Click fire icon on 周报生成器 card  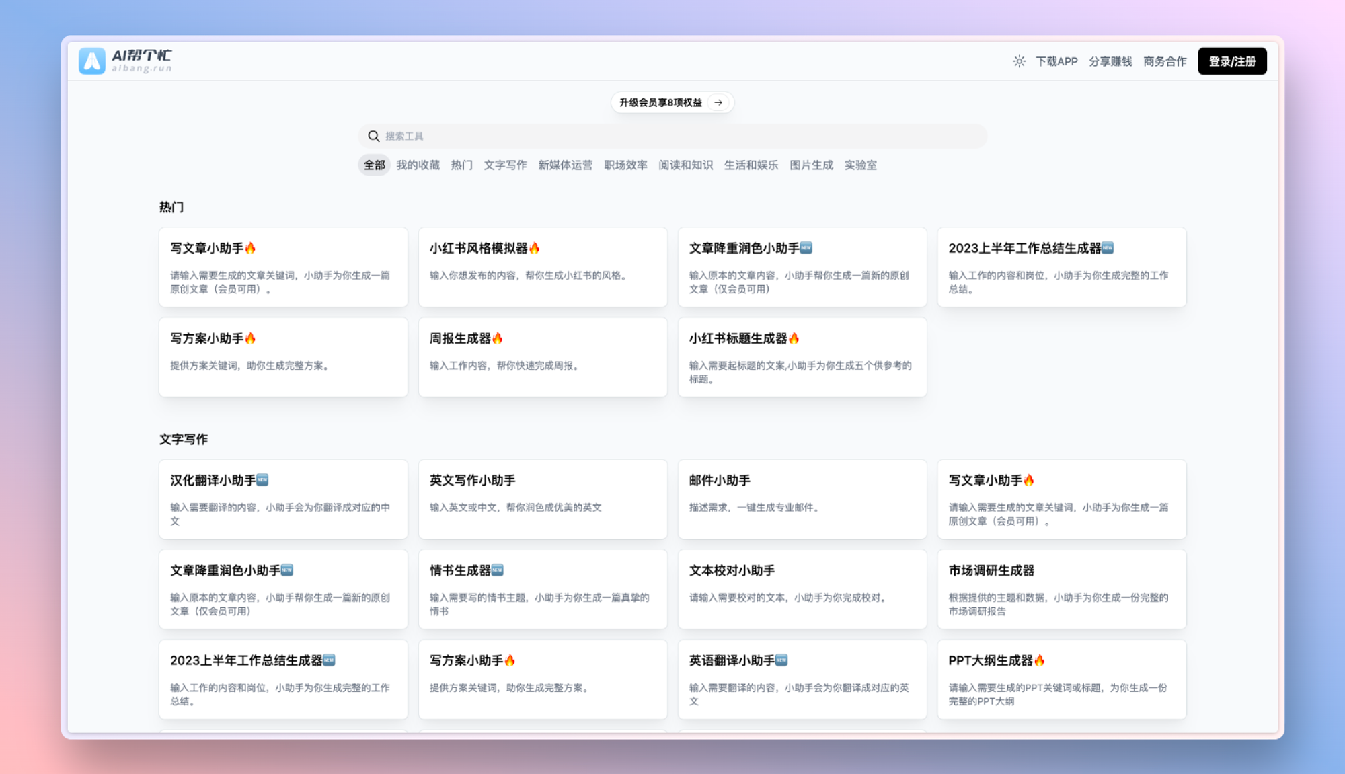point(498,338)
